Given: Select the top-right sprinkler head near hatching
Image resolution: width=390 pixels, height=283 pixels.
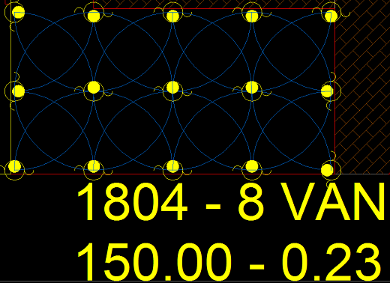Looking at the screenshot, I should (x=331, y=16).
